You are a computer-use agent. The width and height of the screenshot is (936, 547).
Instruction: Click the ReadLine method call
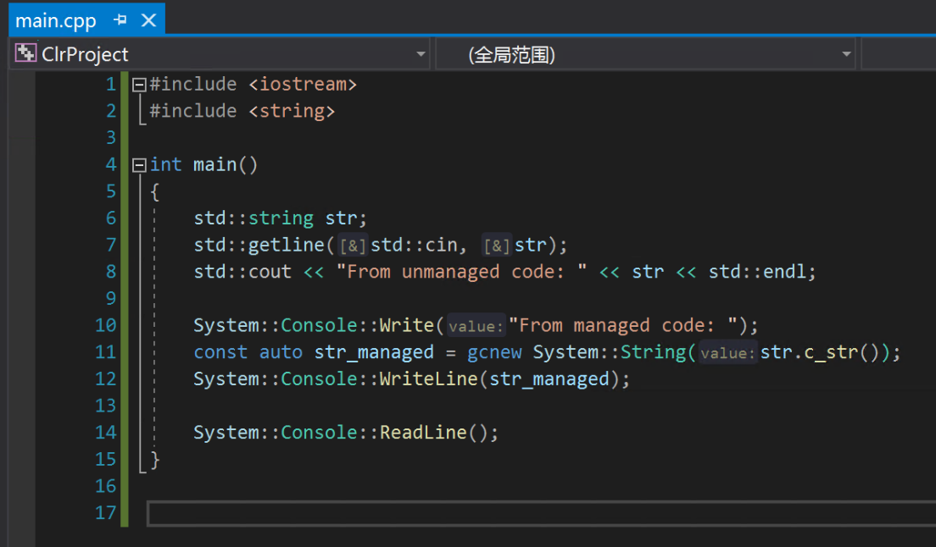[422, 433]
